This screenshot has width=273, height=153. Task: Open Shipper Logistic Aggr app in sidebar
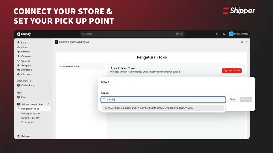pos(32,104)
